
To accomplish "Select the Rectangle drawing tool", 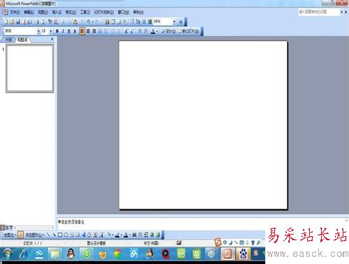I will pyautogui.click(x=60, y=235).
